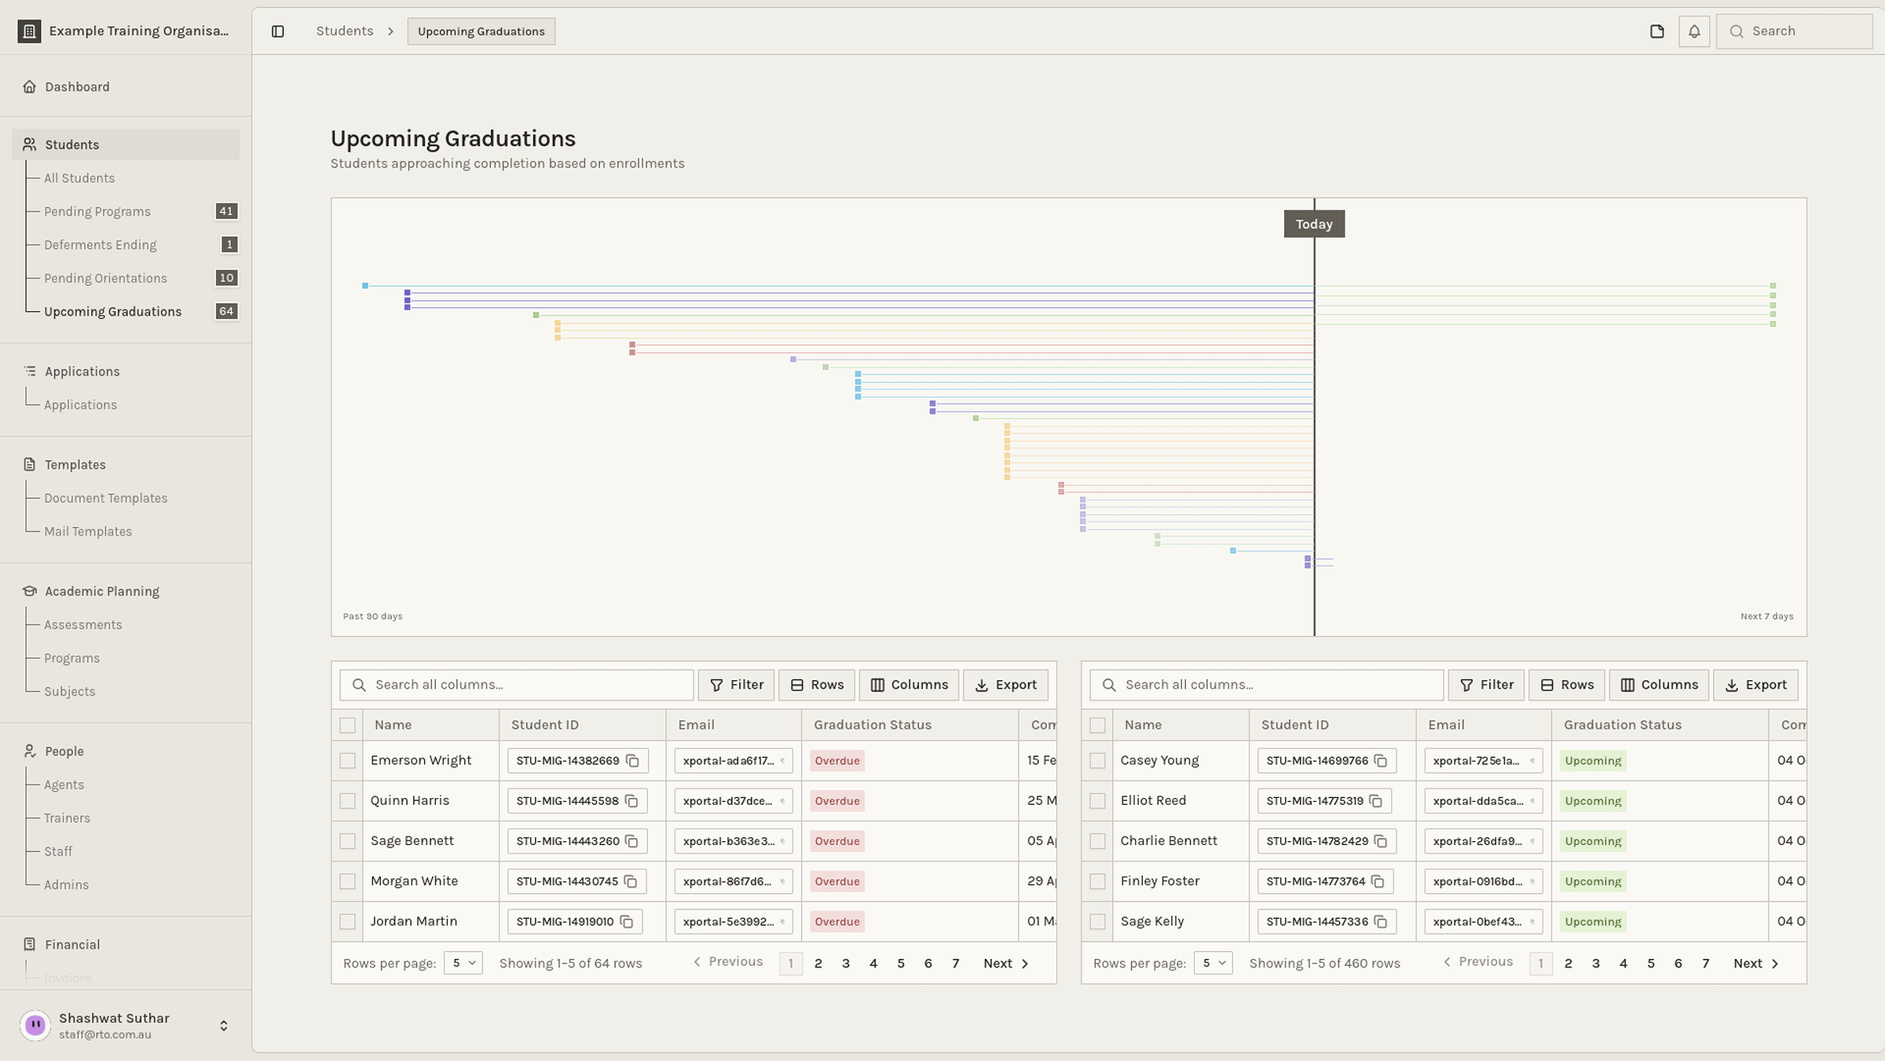Select the Emerson Wright row checkbox
Image resolution: width=1885 pixels, height=1061 pixels.
pyautogui.click(x=347, y=761)
